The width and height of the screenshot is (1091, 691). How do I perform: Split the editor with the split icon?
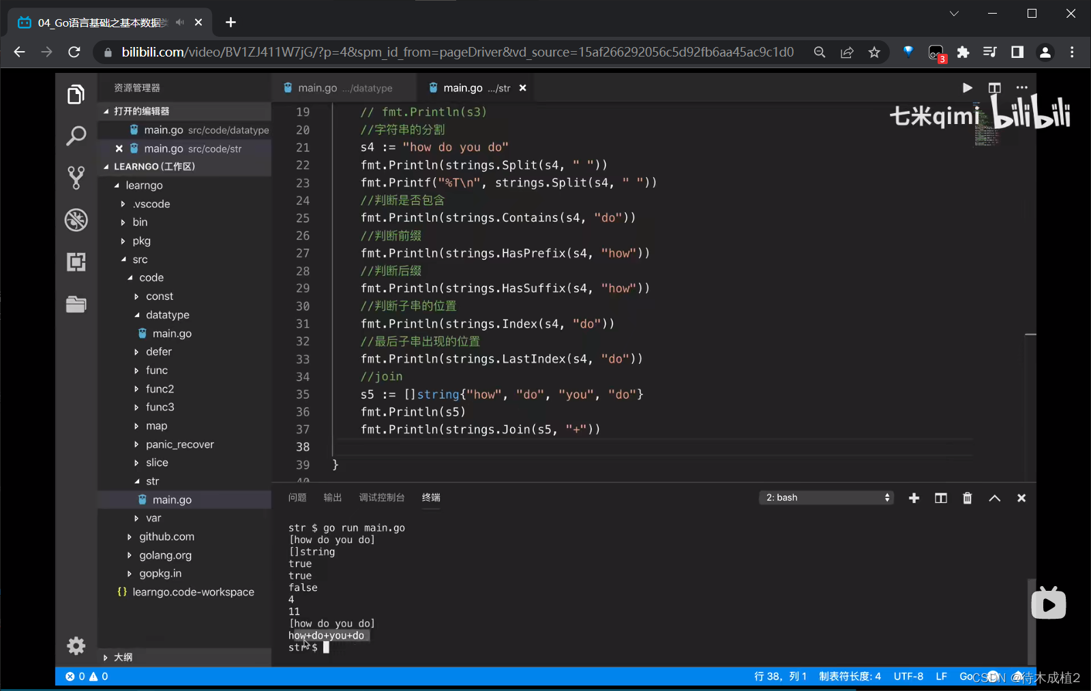click(994, 88)
